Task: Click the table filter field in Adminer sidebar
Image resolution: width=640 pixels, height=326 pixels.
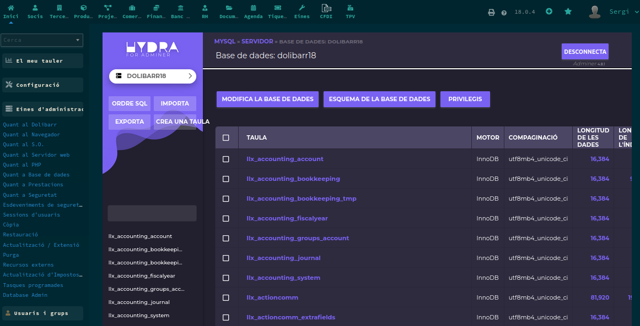Action: pos(152,213)
